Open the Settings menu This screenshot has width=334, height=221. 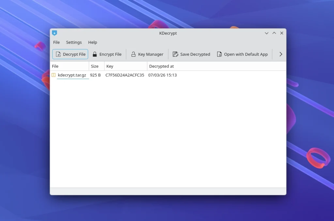[74, 42]
